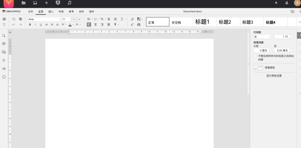The width and height of the screenshot is (301, 148).
Task: Click 显示高级设置 link
Action: tap(274, 76)
